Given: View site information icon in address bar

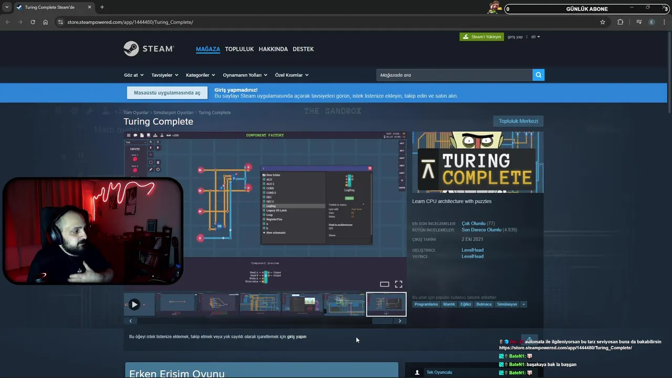Looking at the screenshot, I should (60, 22).
